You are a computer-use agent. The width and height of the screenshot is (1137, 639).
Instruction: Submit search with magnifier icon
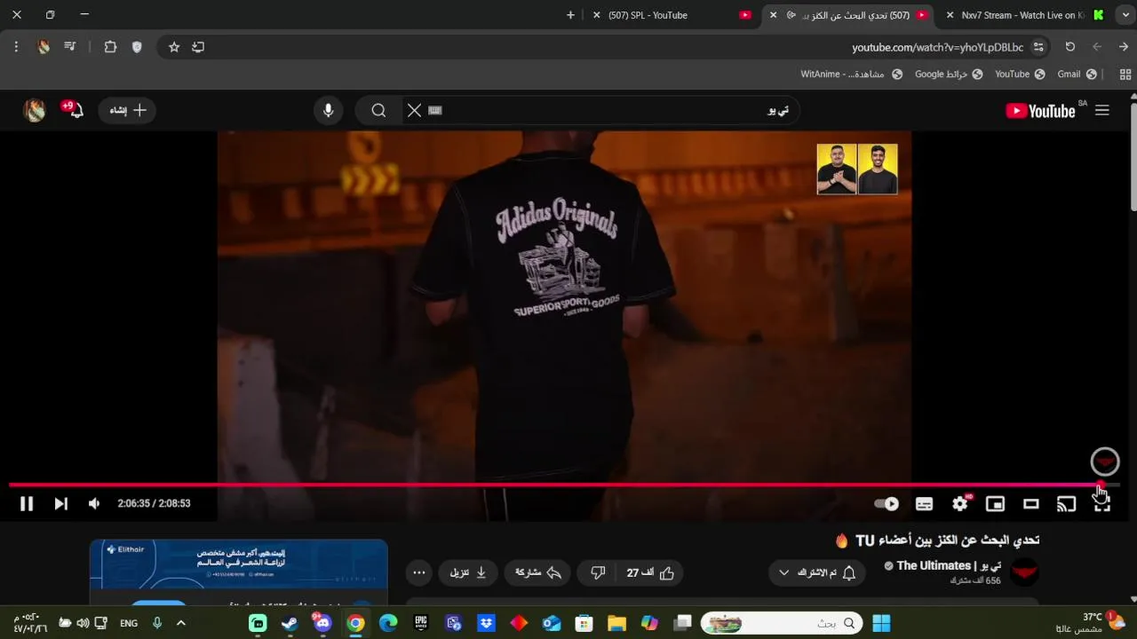coord(379,110)
